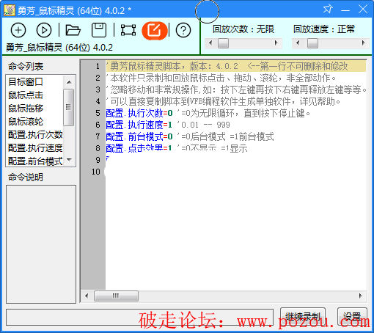
Task: Save script using the floppy disk icon
Action: (x=99, y=30)
